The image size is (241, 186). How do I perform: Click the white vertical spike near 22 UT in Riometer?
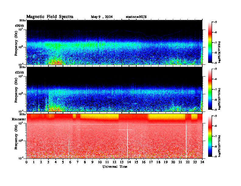click(186, 140)
